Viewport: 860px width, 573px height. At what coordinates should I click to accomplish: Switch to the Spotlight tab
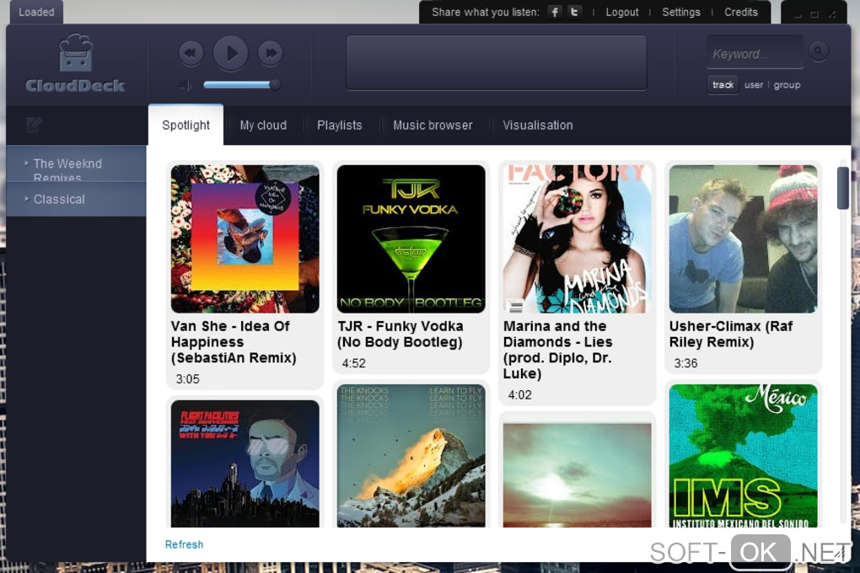(186, 125)
